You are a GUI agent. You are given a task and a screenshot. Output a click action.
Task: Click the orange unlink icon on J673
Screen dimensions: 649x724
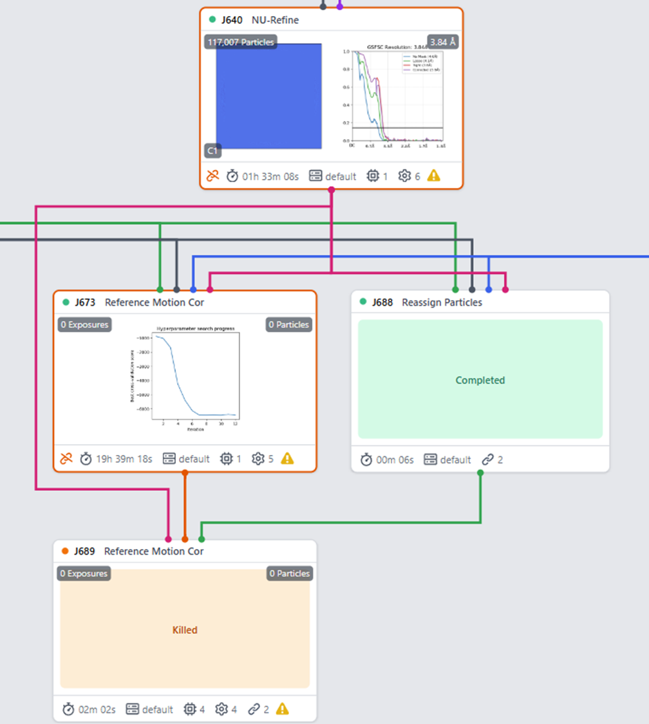coord(66,459)
